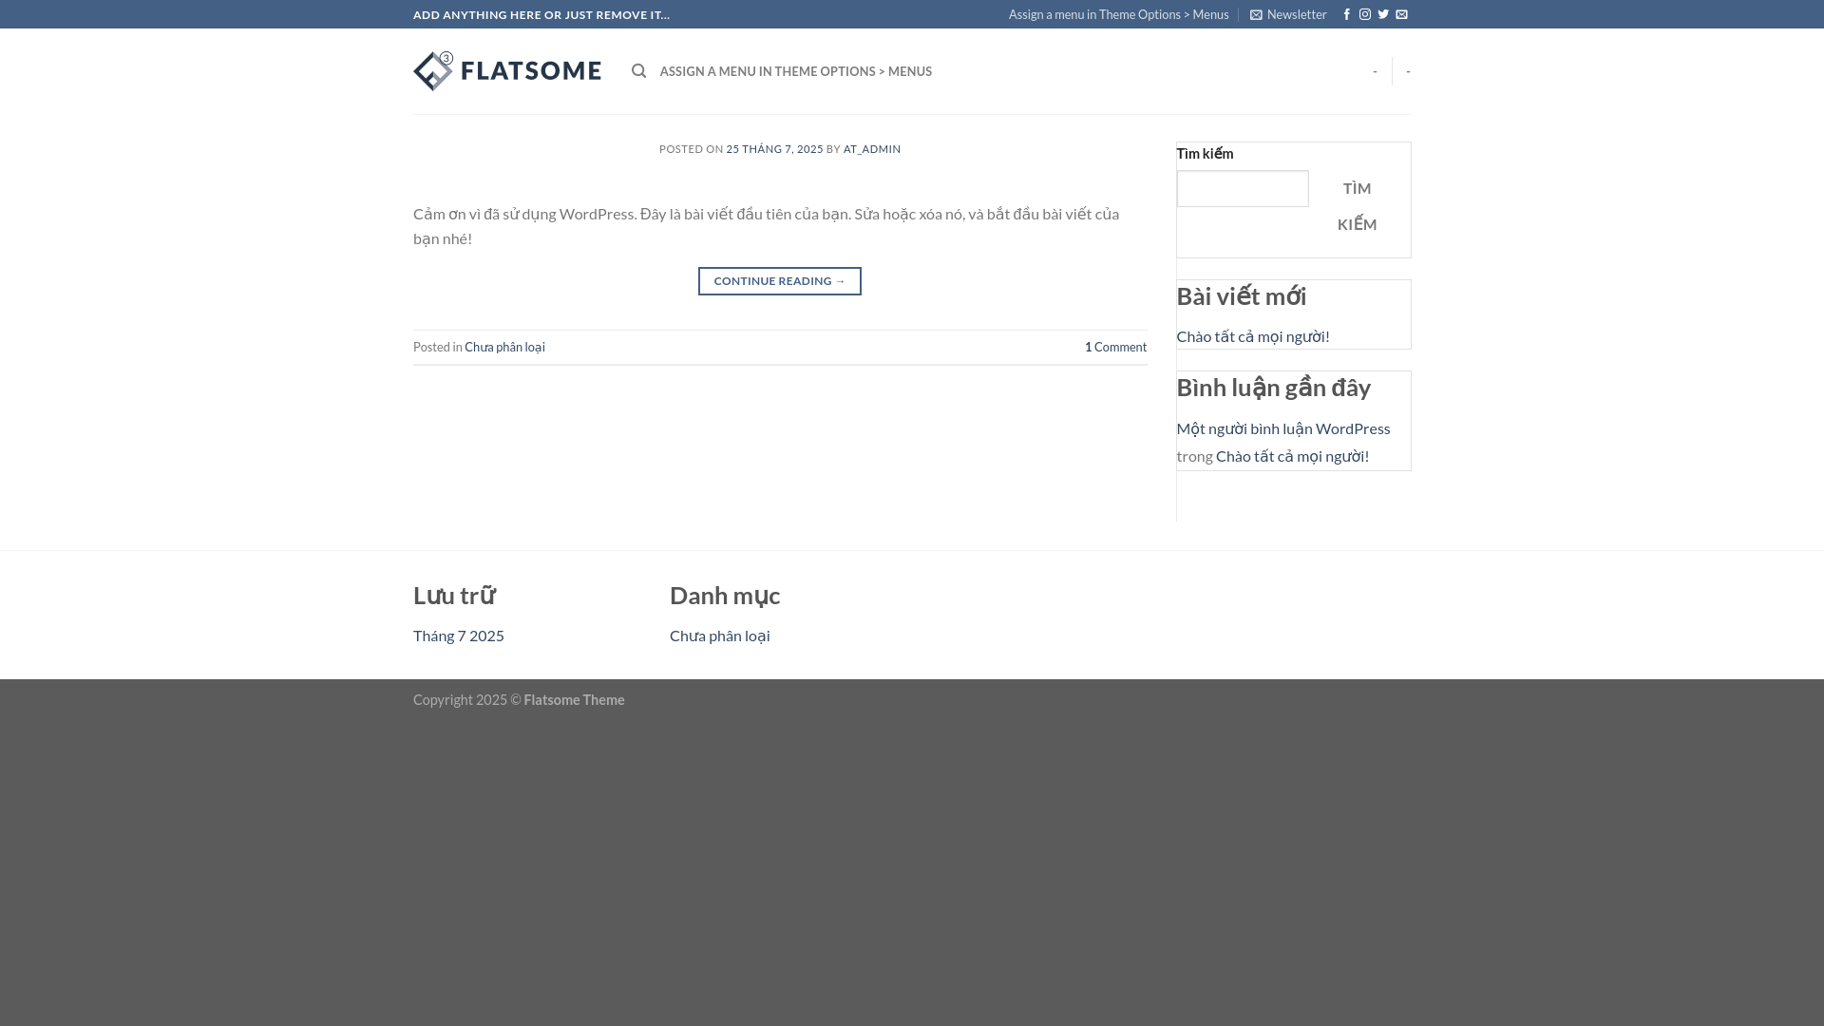
Task: Focus the sidebar 'Tìm kiếm' search field
Action: (x=1243, y=188)
